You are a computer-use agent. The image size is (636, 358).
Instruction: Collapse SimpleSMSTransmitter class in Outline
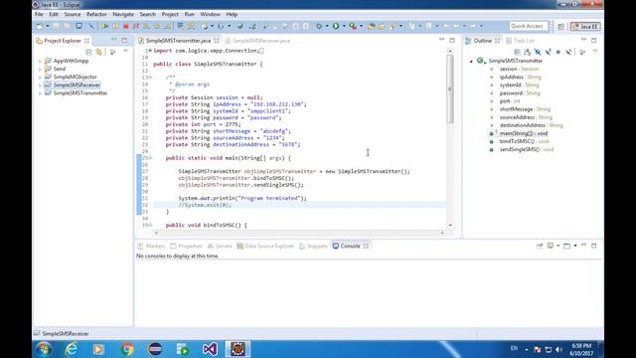(x=471, y=61)
